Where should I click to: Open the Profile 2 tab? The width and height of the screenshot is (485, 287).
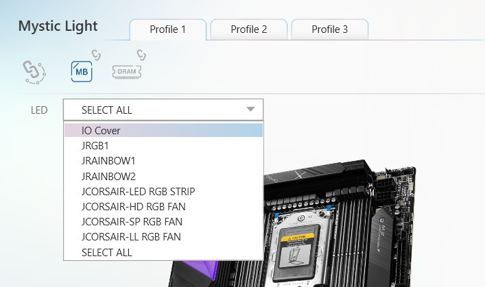[248, 29]
